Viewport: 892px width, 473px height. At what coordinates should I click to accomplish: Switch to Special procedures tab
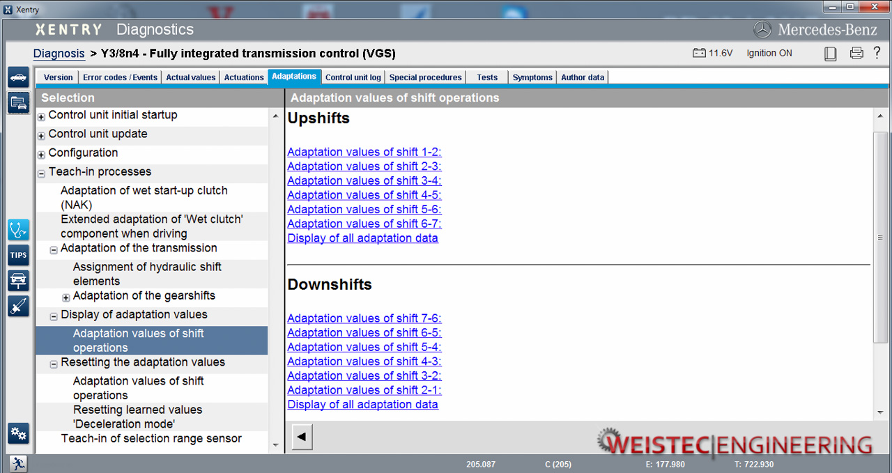(x=426, y=77)
